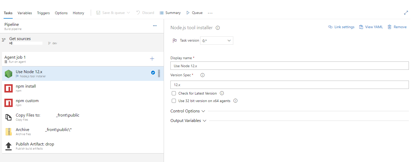Click info icon for 32 bit version option
413x162 pixels.
pyautogui.click(x=235, y=101)
